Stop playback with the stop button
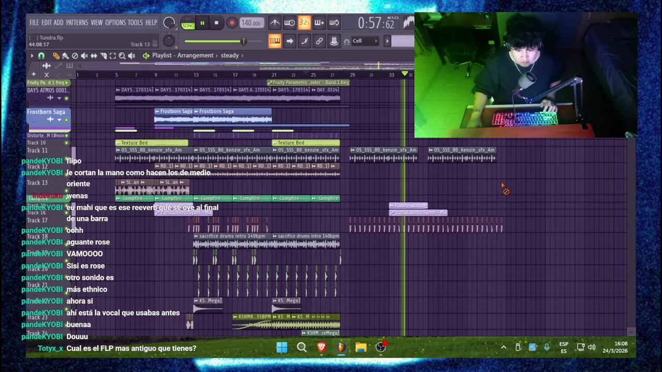The image size is (662, 372). click(216, 23)
